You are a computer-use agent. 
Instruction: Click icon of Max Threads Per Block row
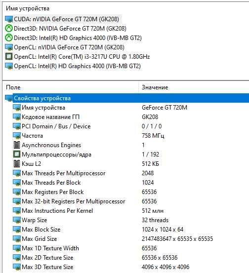[x=17, y=183]
